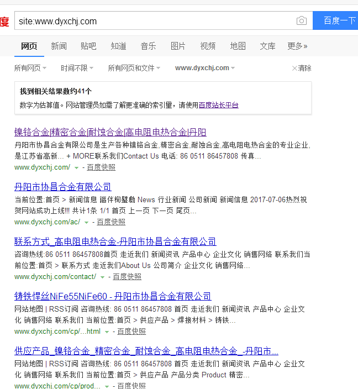The height and width of the screenshot is (389, 358).
Task: Open result 供应产品_镍铬合金_精密合金_耐蚀合金
Action: click(x=146, y=351)
